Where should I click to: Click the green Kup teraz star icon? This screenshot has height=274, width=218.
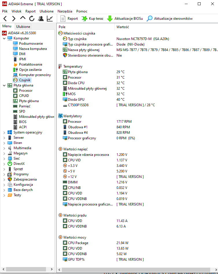(x=84, y=19)
